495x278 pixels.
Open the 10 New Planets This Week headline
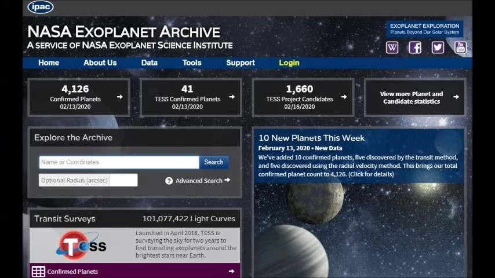[312, 138]
